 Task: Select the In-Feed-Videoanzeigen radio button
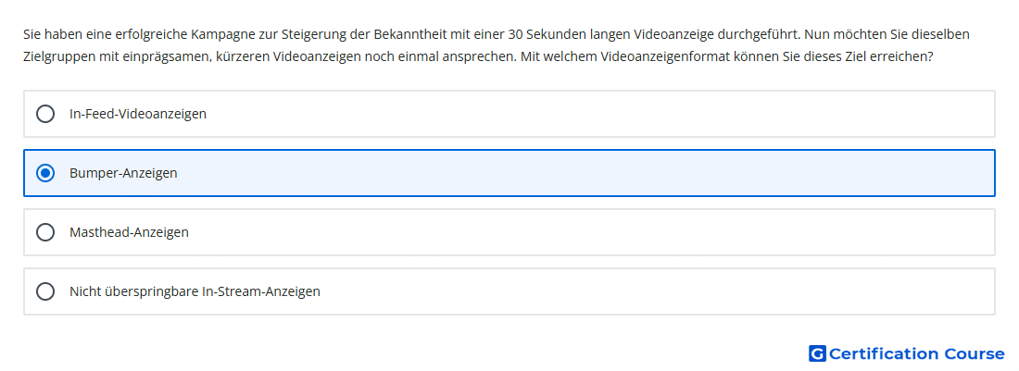(x=45, y=114)
